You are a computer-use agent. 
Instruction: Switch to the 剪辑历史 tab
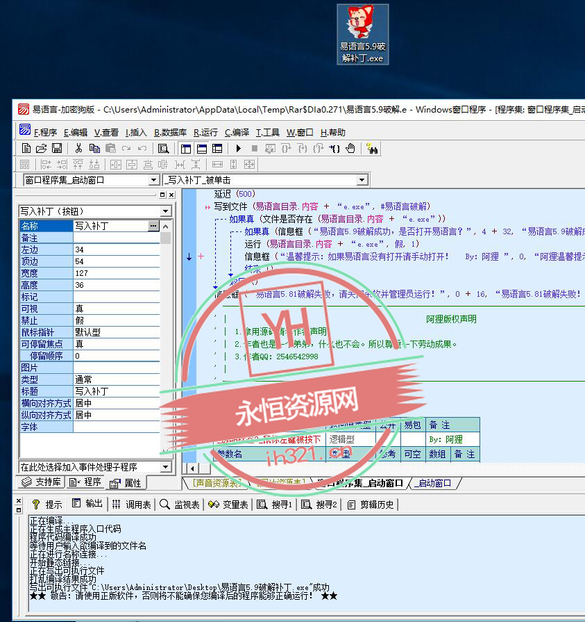[371, 504]
